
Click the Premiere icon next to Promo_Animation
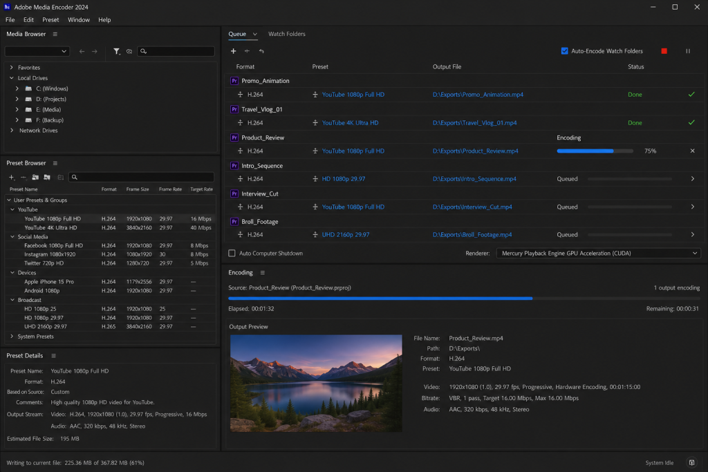(234, 81)
